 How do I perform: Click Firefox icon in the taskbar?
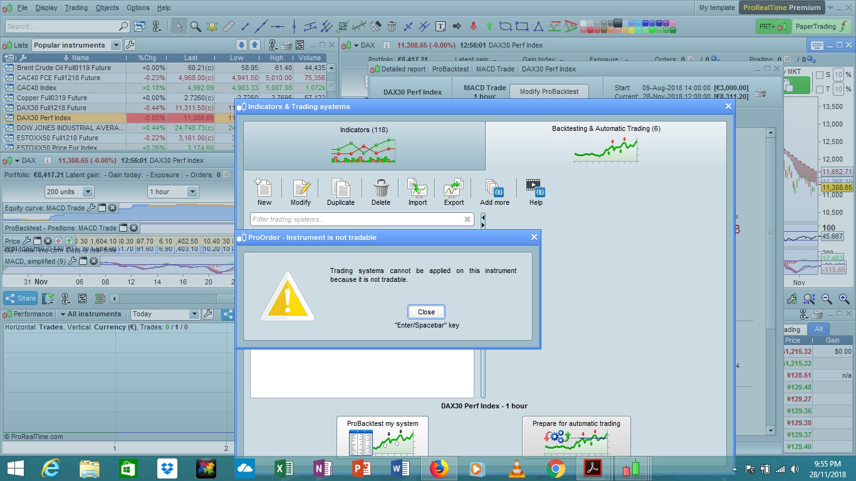pos(439,468)
